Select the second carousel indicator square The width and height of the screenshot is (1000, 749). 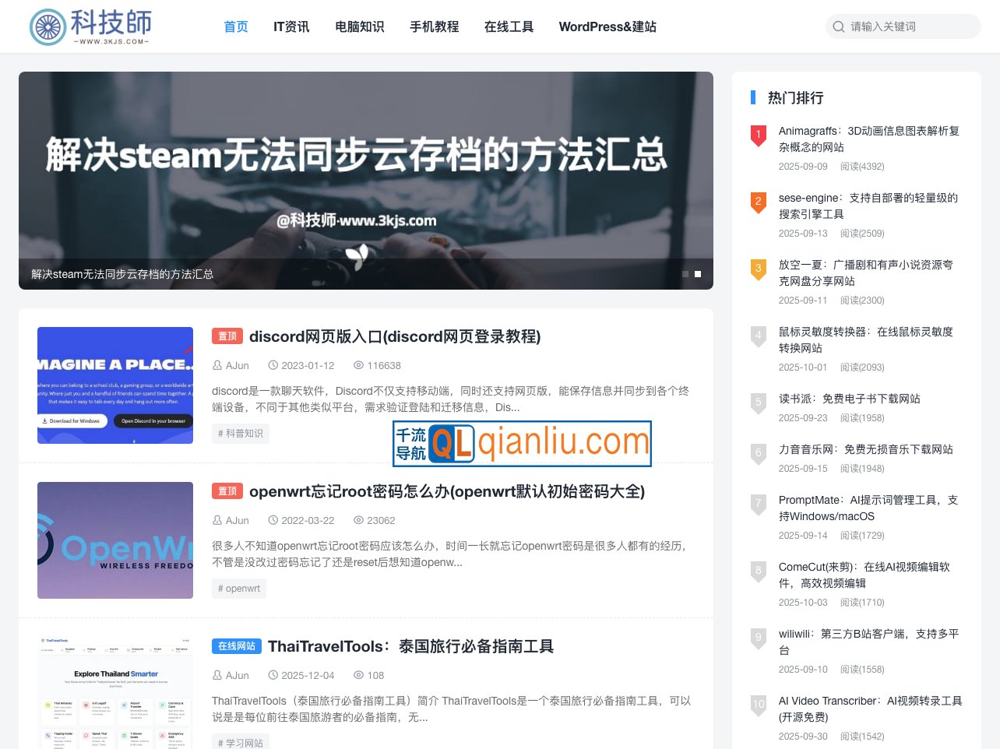coord(698,273)
